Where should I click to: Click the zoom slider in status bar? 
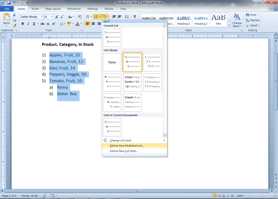261,196
